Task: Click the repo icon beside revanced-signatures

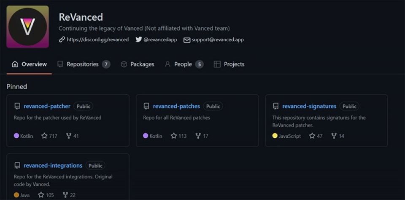Action: pyautogui.click(x=276, y=107)
